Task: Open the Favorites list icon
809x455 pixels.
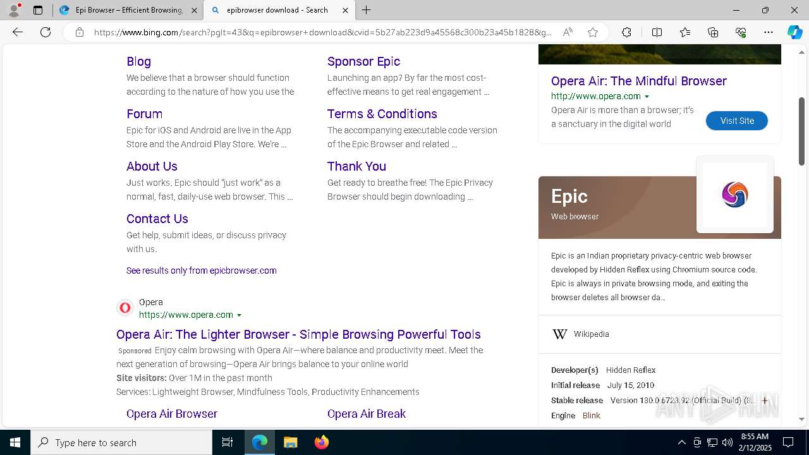Action: [x=685, y=32]
